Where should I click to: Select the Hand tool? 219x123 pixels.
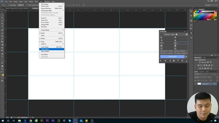coord(2,66)
